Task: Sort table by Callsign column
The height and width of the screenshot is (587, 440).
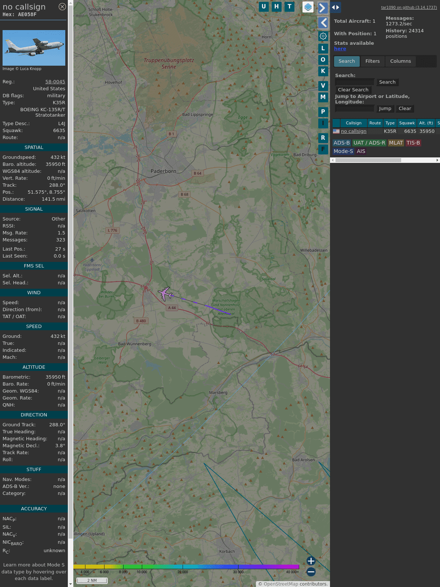Action: tap(353, 123)
